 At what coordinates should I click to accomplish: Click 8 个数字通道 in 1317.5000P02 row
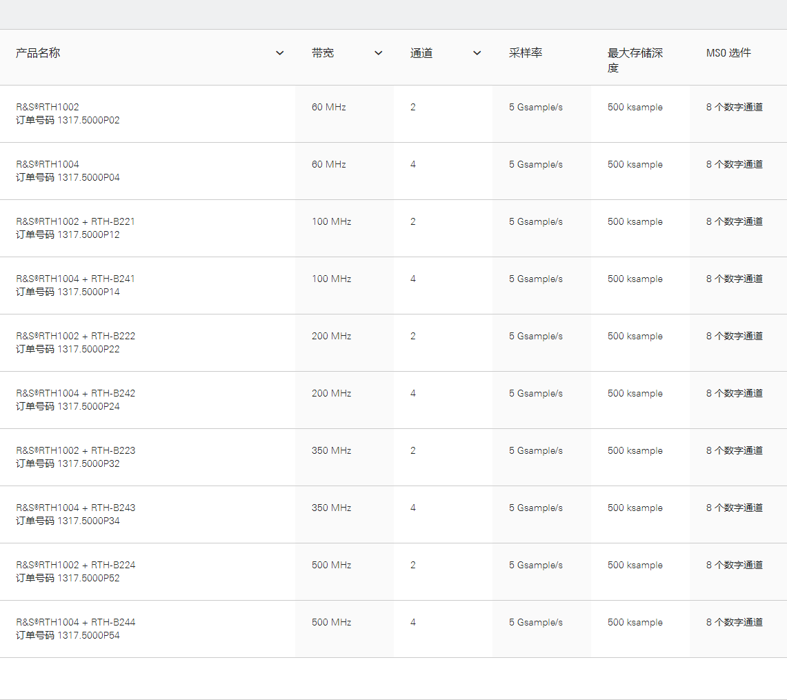click(x=735, y=107)
